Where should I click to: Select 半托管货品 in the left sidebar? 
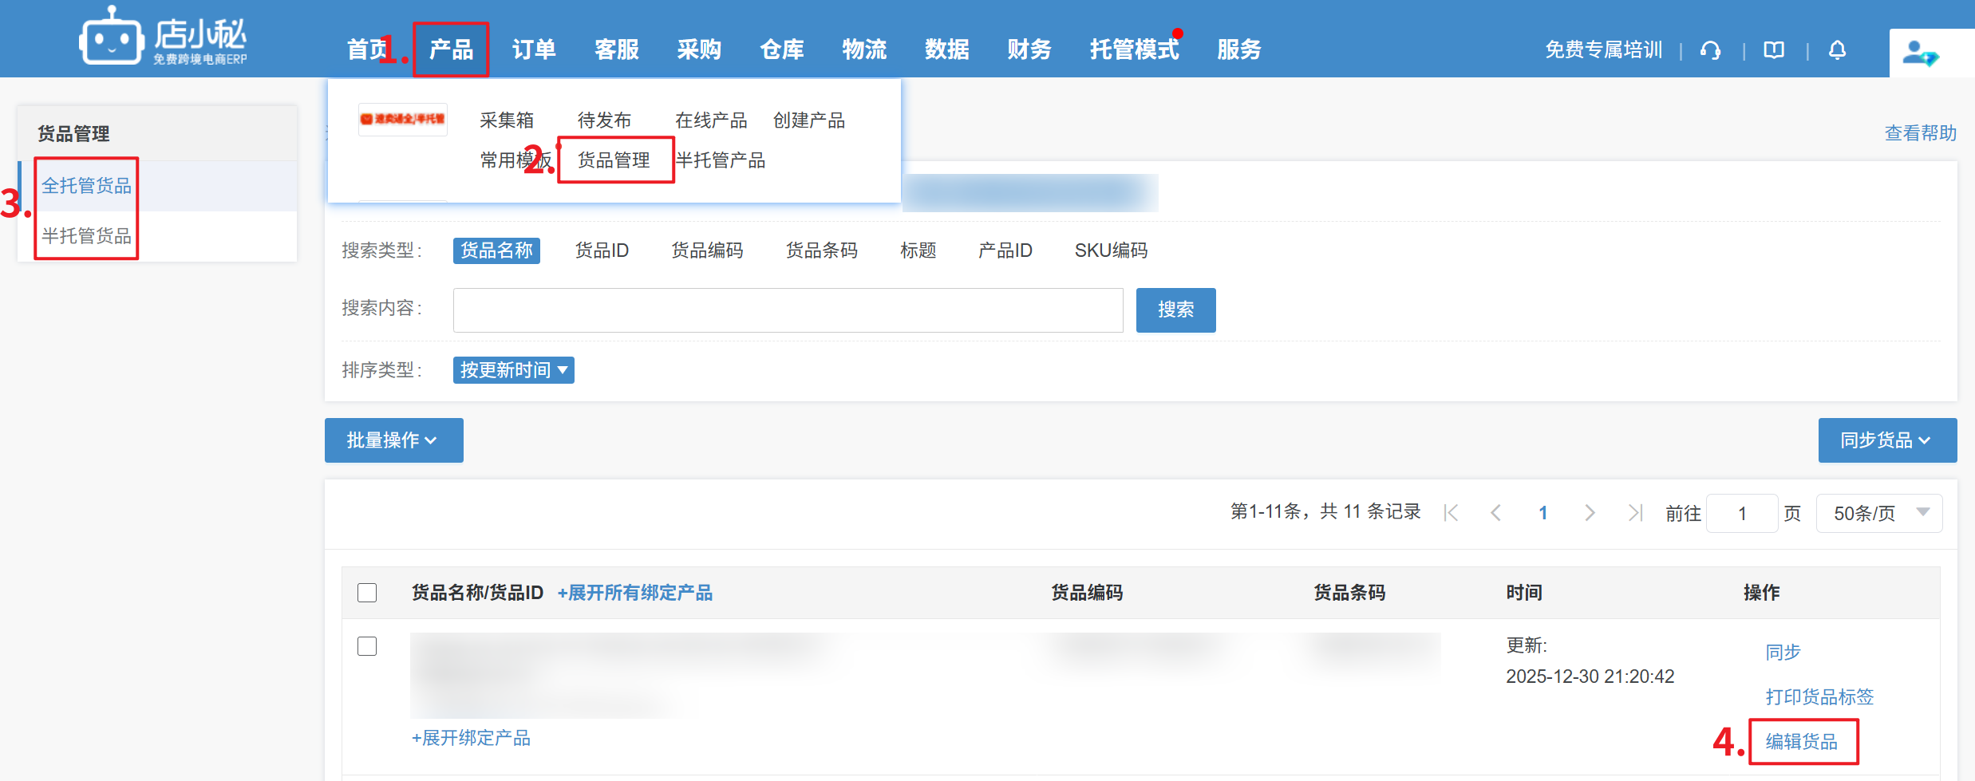(x=86, y=236)
